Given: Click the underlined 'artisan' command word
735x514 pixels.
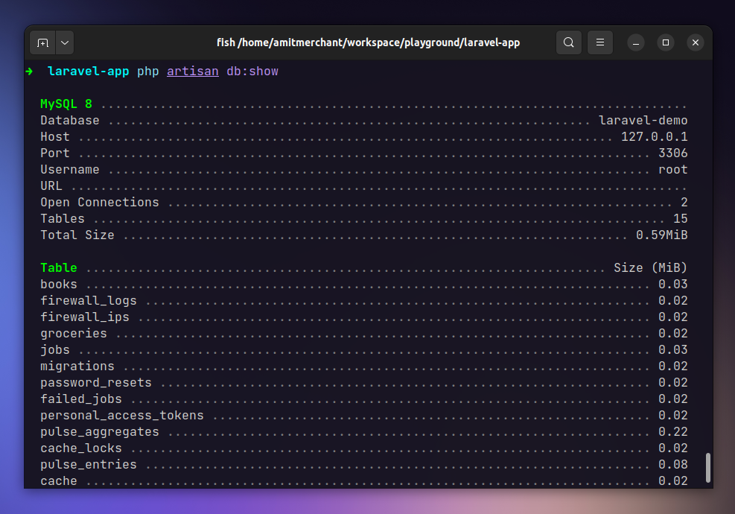Looking at the screenshot, I should (x=193, y=72).
